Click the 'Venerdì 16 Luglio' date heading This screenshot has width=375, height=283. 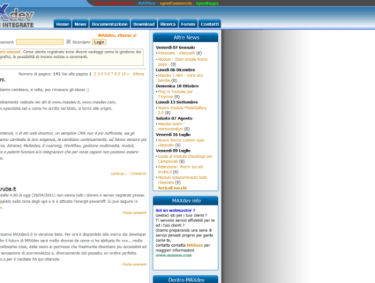173,134
